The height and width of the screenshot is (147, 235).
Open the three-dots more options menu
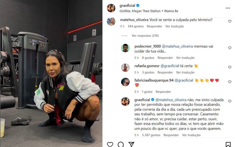[x=228, y=8]
